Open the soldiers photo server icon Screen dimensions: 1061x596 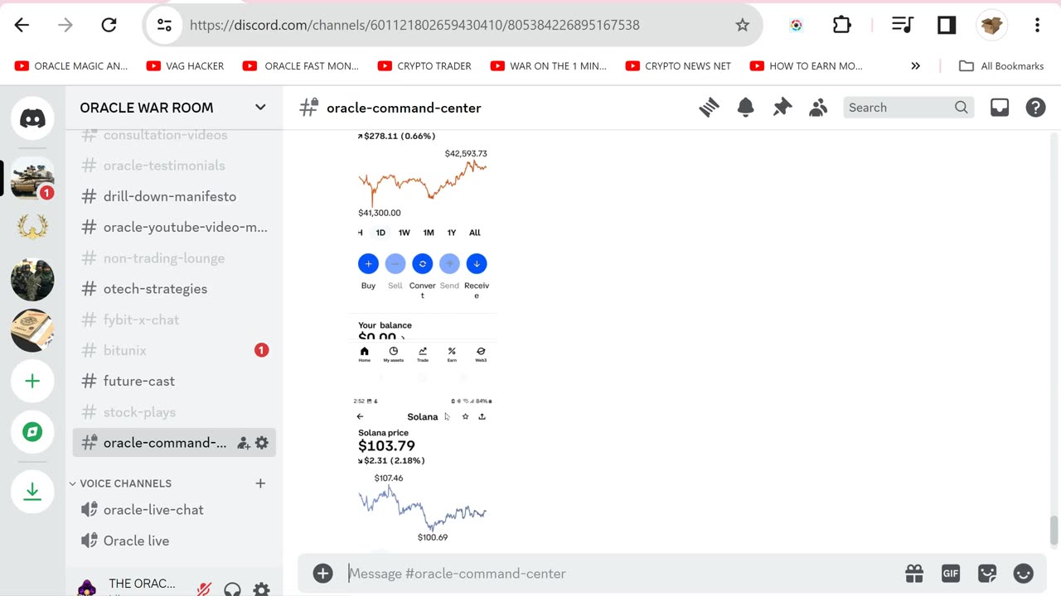pos(32,280)
